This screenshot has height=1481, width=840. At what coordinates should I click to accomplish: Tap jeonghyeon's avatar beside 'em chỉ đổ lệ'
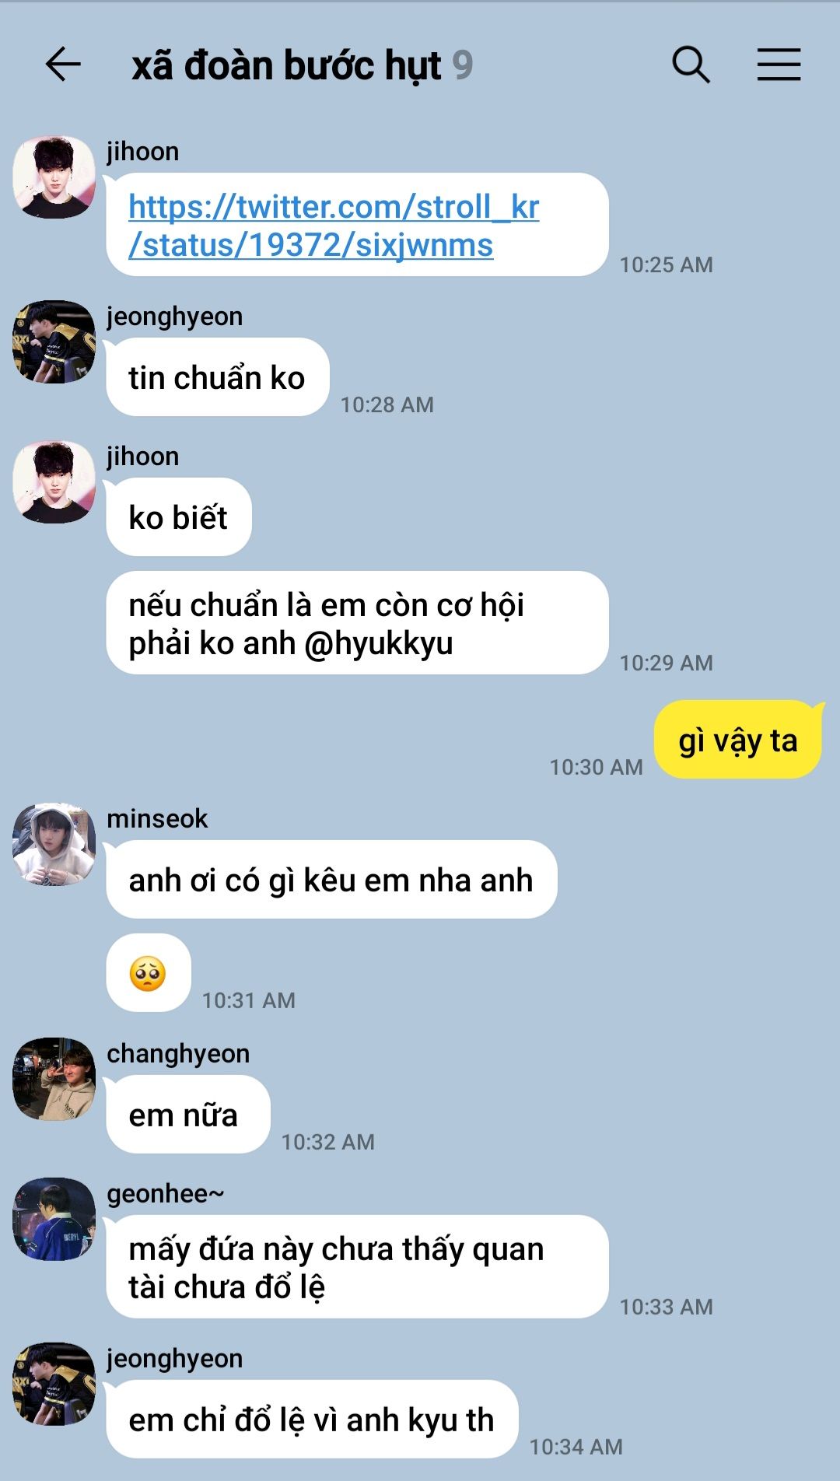click(x=54, y=1385)
